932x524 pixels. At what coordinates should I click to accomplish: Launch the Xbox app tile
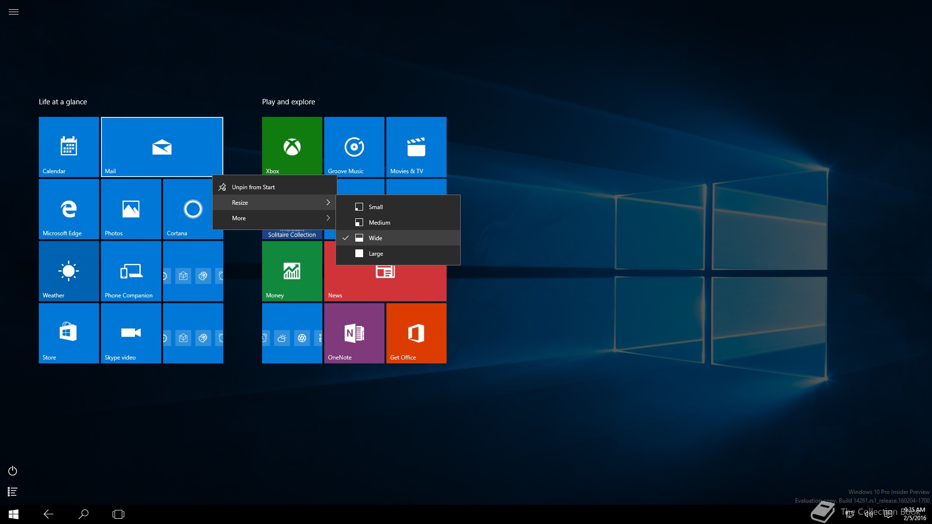coord(292,146)
